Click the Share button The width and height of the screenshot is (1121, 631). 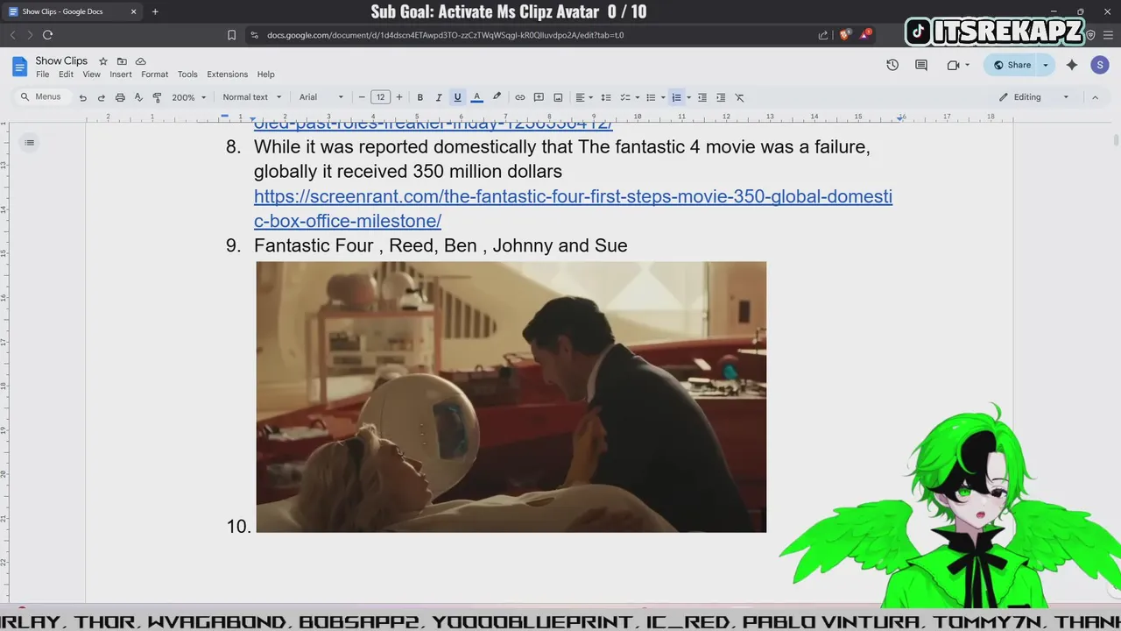(1012, 65)
